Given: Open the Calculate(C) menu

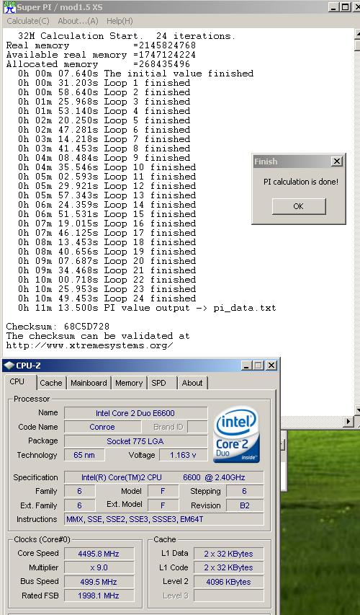Looking at the screenshot, I should coord(28,21).
